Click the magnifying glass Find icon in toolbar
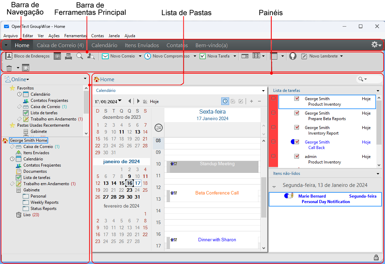The image size is (385, 264). 79,56
